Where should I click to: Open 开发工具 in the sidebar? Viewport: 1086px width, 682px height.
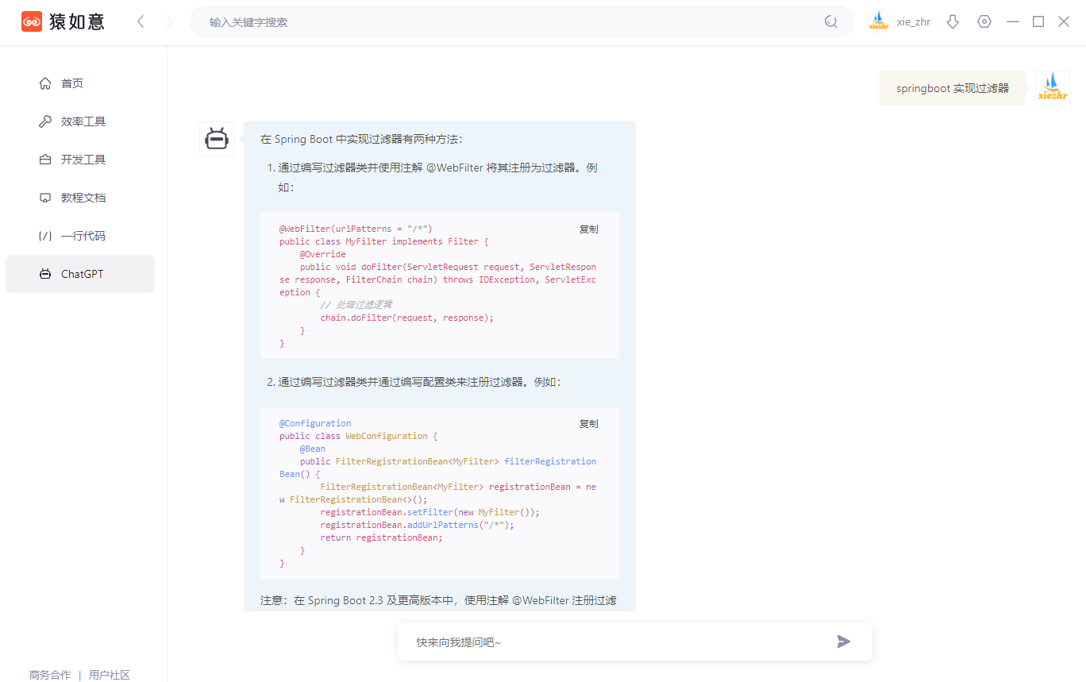click(x=83, y=160)
